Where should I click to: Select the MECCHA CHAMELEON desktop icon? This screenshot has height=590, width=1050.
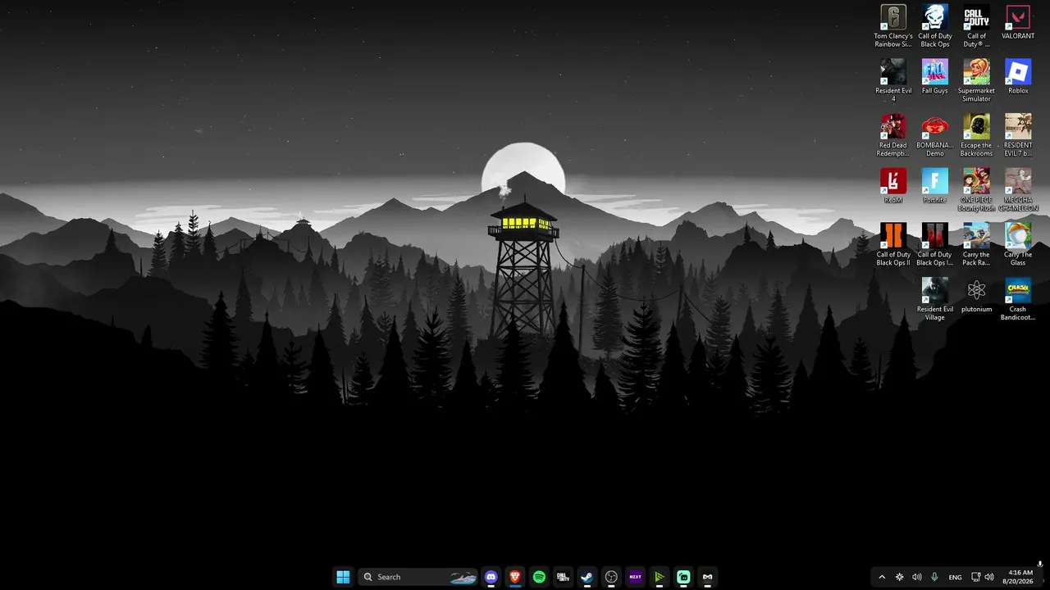tap(1018, 190)
